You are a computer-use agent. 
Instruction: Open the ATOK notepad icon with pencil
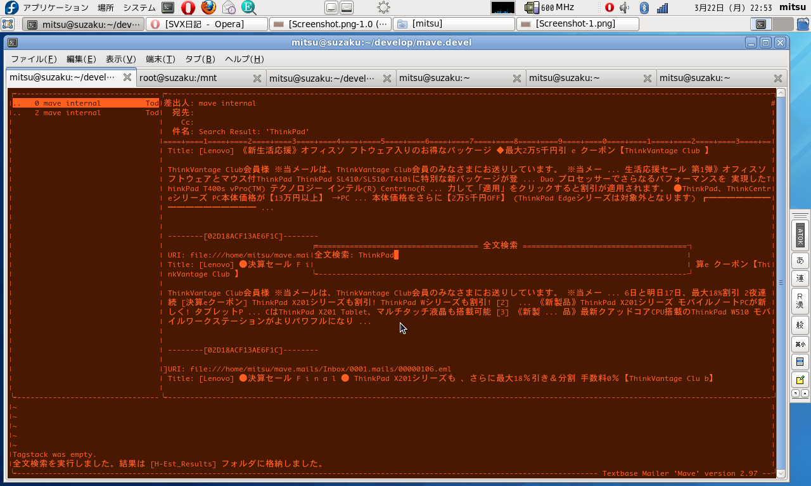click(x=800, y=380)
